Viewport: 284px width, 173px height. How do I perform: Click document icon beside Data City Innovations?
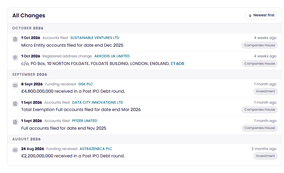[x=15, y=104]
